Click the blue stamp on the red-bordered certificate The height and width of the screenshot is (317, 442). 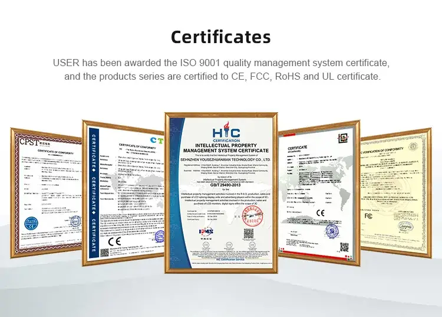[x=331, y=231]
